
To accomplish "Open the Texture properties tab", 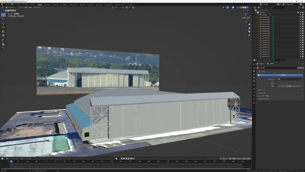I will coord(254,103).
